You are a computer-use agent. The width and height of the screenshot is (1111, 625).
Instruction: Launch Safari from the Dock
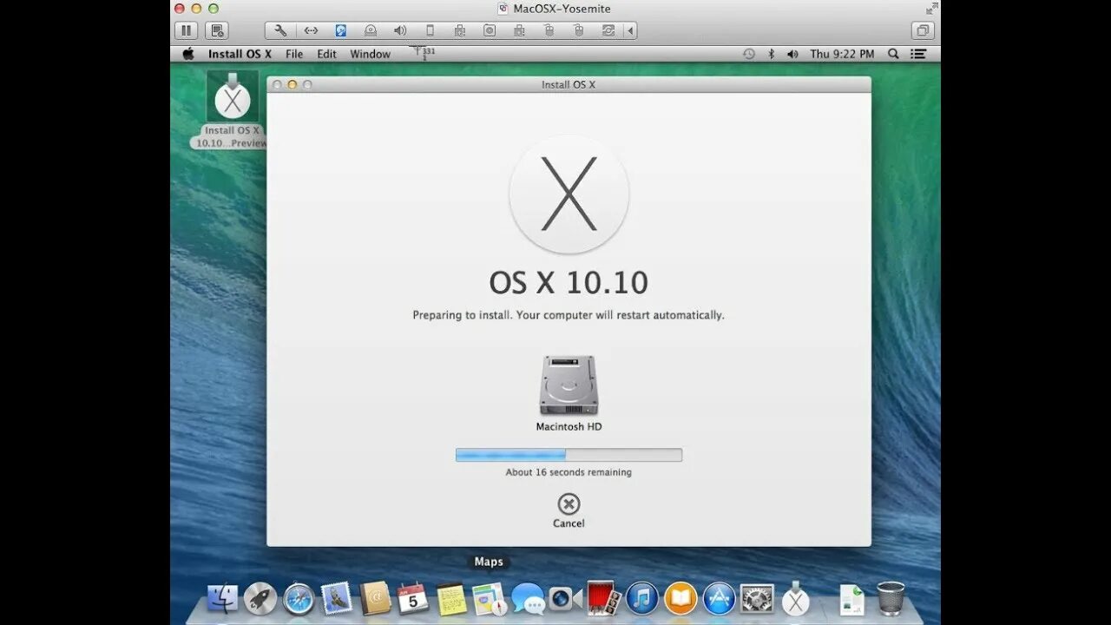click(x=299, y=598)
